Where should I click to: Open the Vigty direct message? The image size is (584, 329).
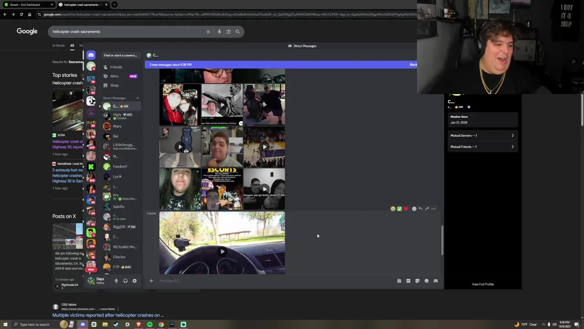click(121, 116)
